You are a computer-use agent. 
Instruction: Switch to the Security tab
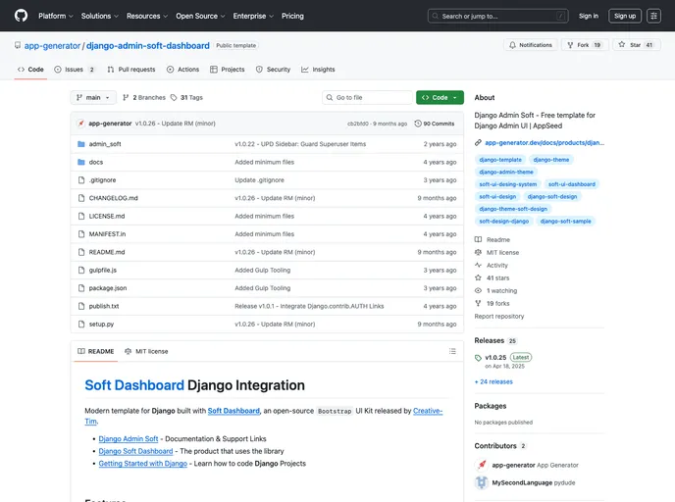[273, 70]
